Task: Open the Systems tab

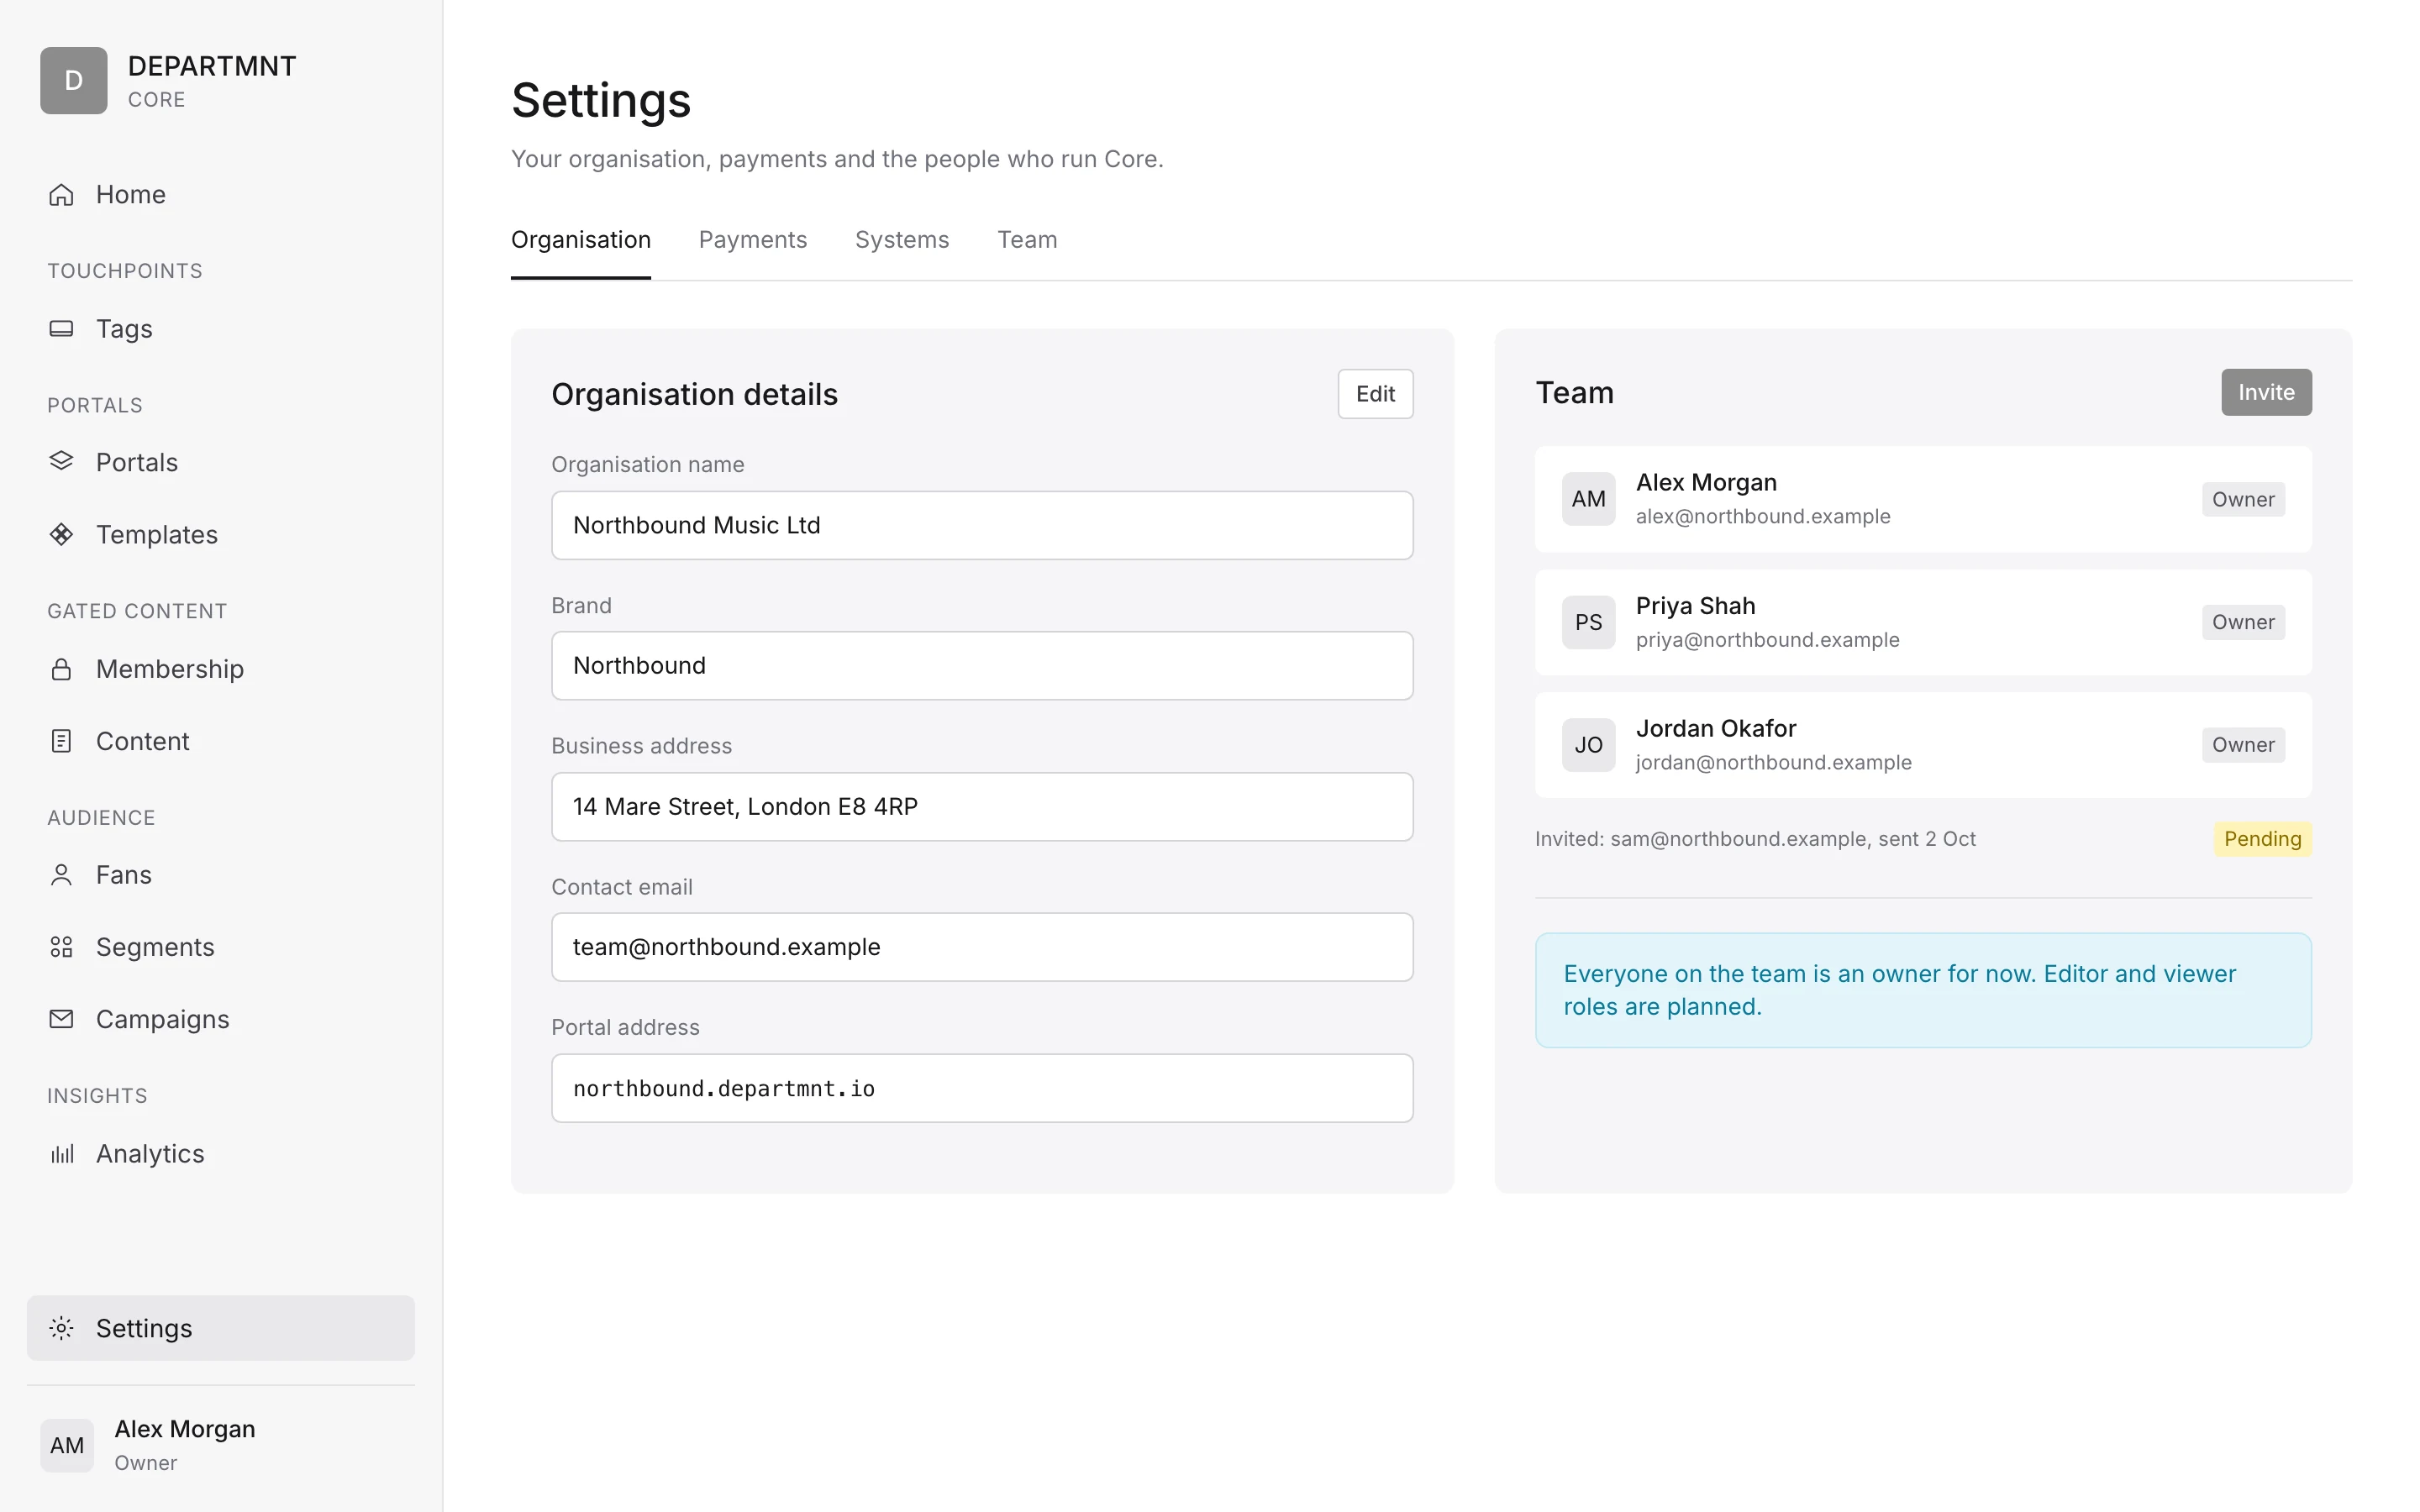Action: coord(902,240)
